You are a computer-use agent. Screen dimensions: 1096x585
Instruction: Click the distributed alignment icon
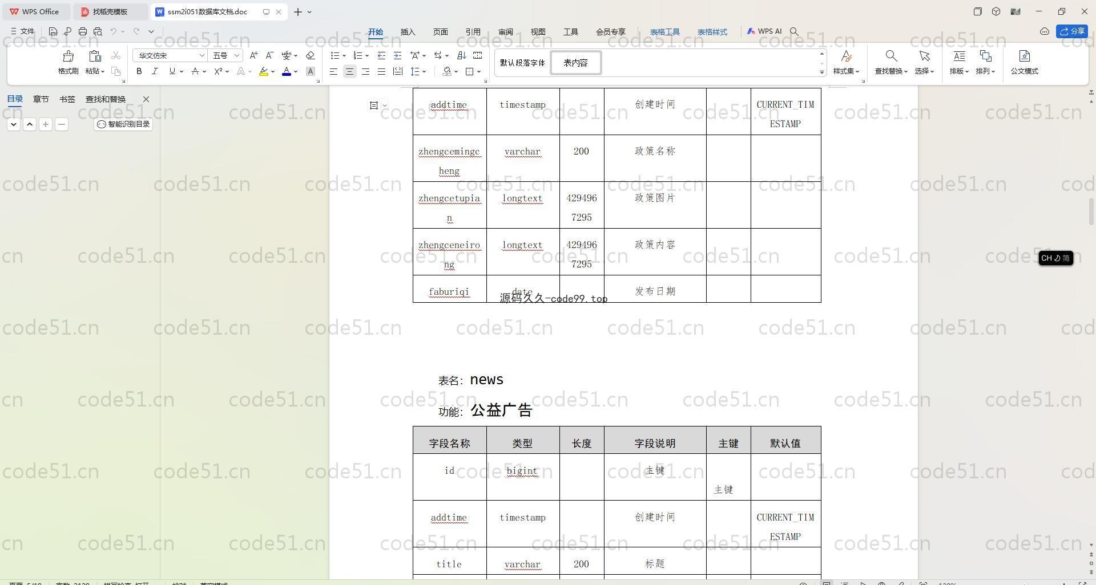coord(398,71)
